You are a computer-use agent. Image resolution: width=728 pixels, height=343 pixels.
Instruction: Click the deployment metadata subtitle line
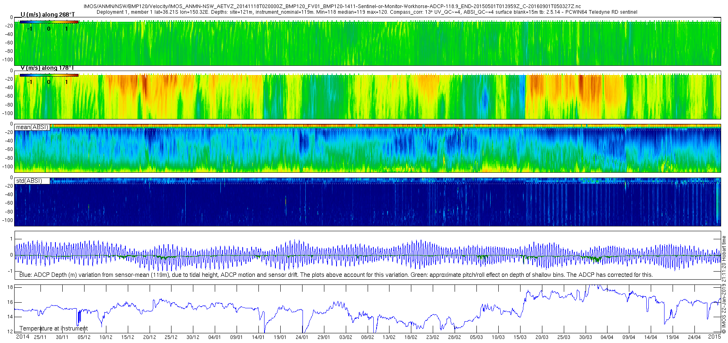coord(367,12)
